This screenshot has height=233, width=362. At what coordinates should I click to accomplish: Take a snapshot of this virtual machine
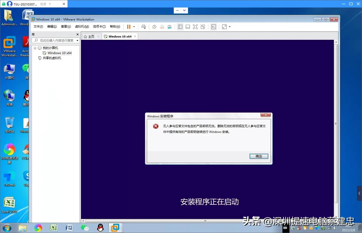[x=154, y=27]
